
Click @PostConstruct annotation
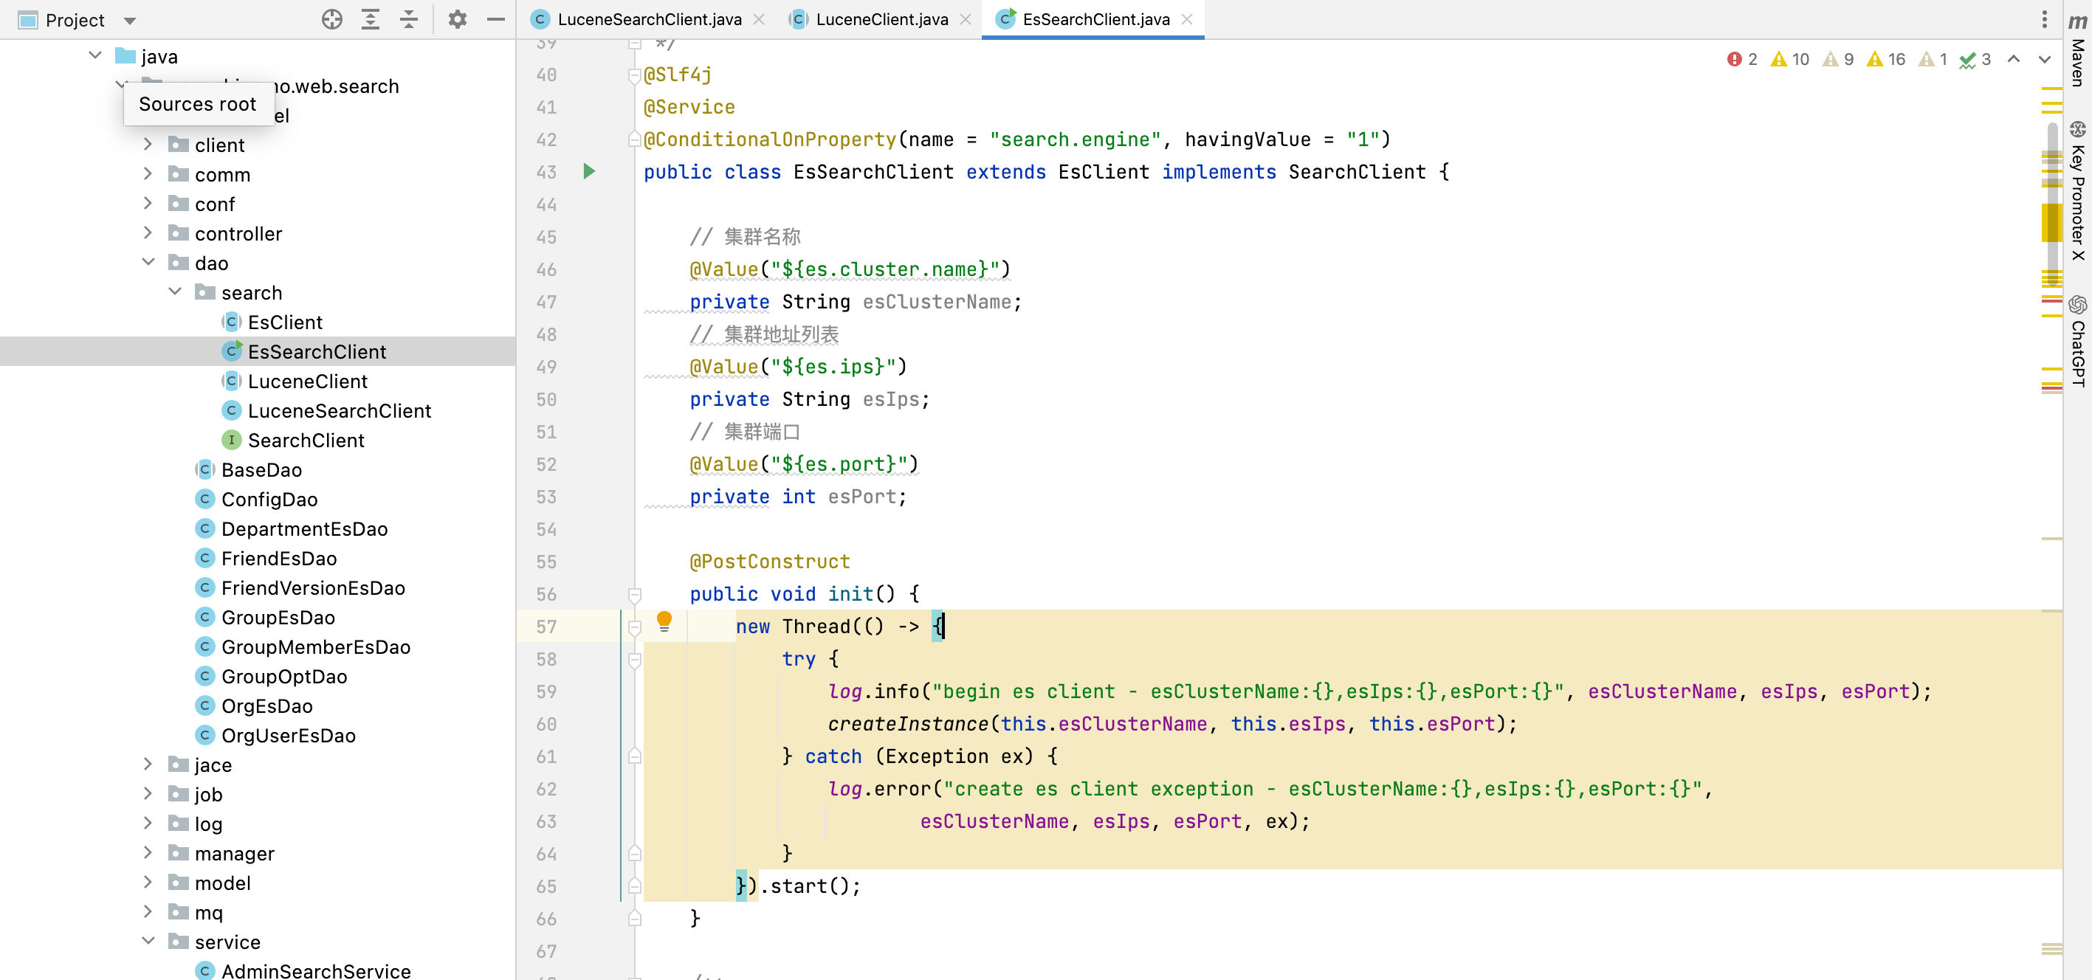[769, 562]
